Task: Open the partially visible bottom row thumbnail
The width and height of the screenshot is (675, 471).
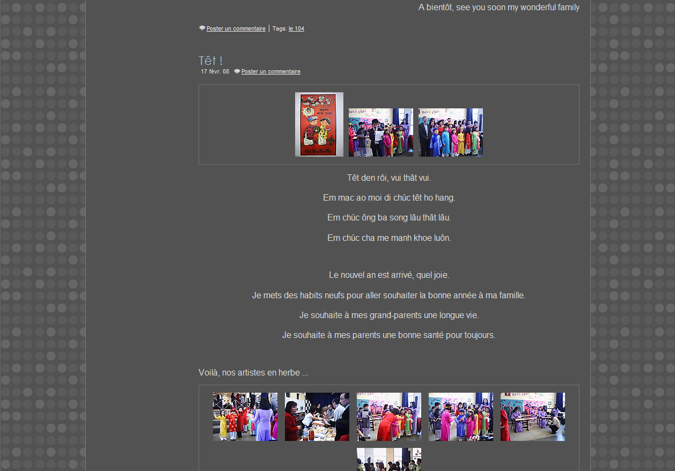Action: 388,459
